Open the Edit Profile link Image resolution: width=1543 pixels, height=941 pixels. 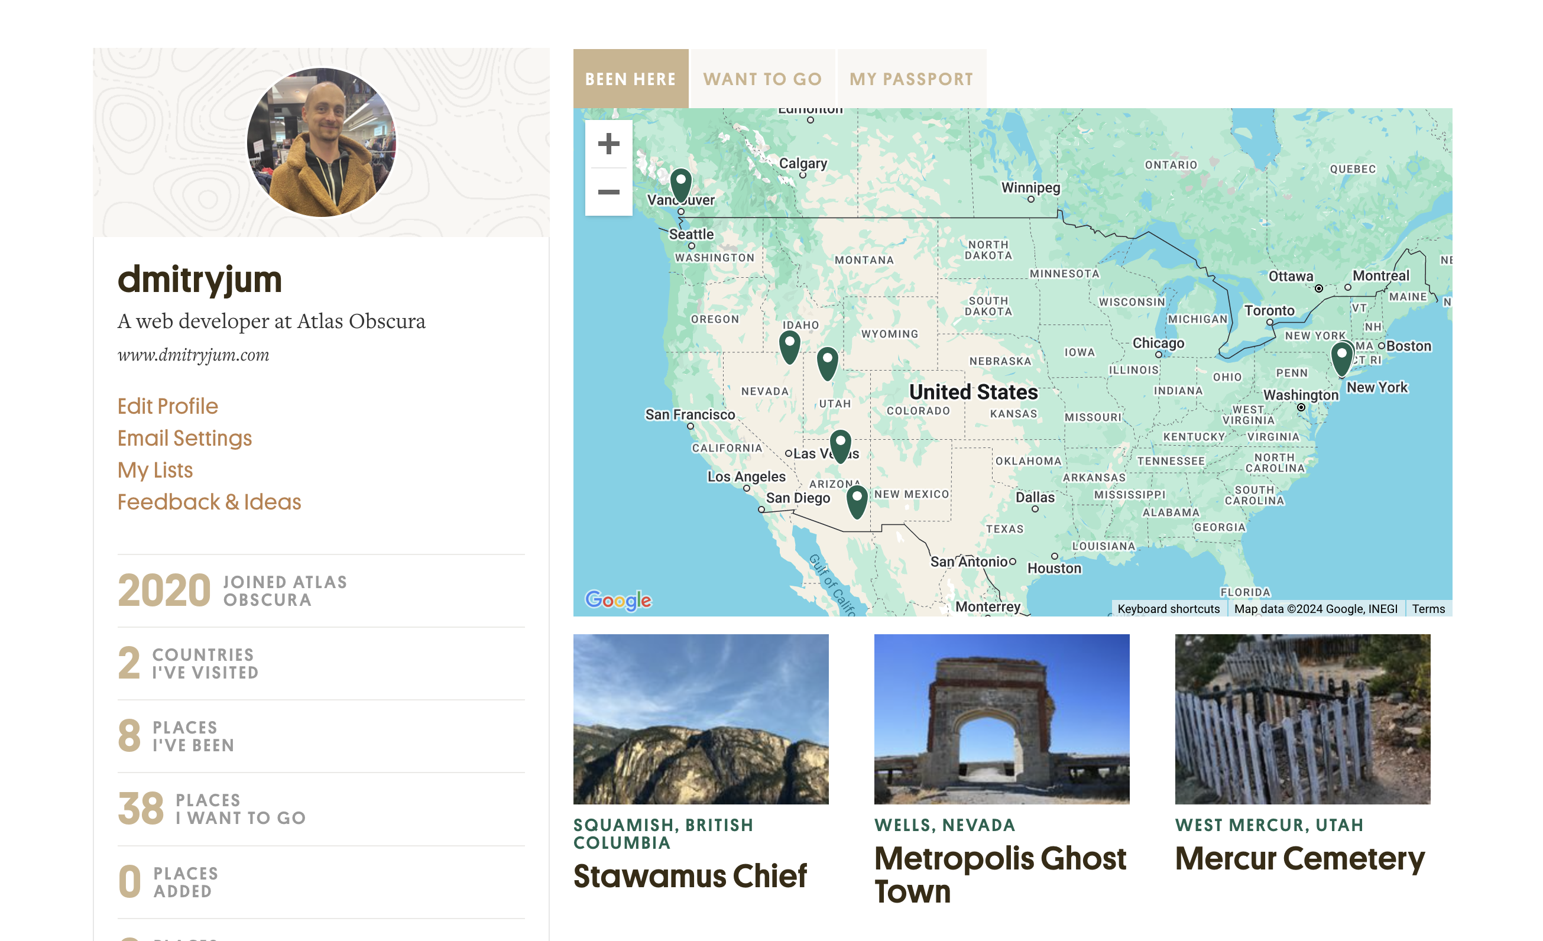point(168,405)
